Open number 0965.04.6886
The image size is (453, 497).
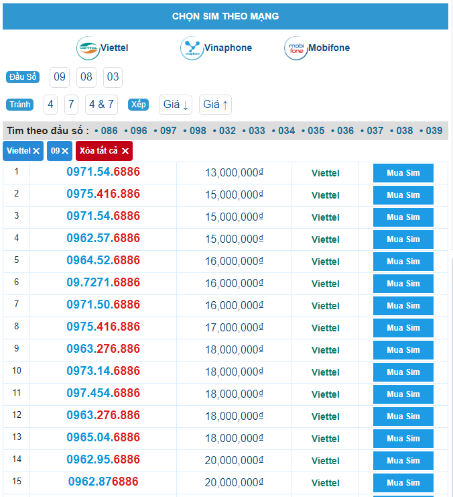click(x=103, y=437)
